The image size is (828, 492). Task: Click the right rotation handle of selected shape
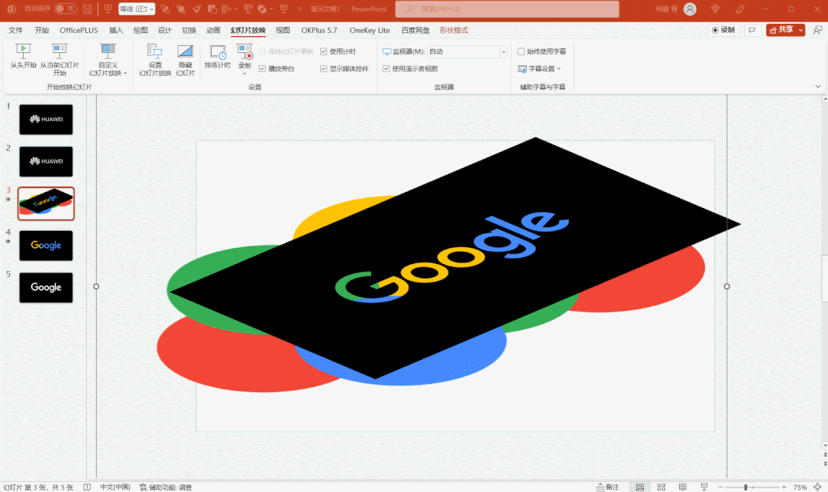point(727,286)
